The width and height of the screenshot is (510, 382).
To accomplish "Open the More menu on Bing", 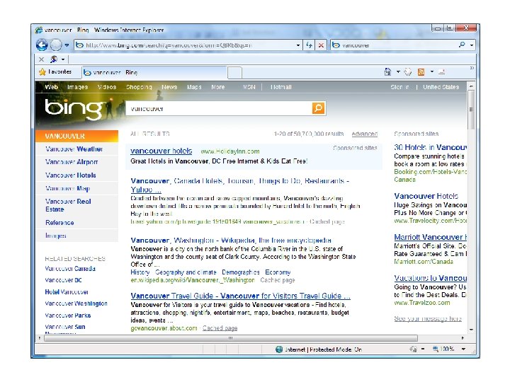I will (218, 87).
